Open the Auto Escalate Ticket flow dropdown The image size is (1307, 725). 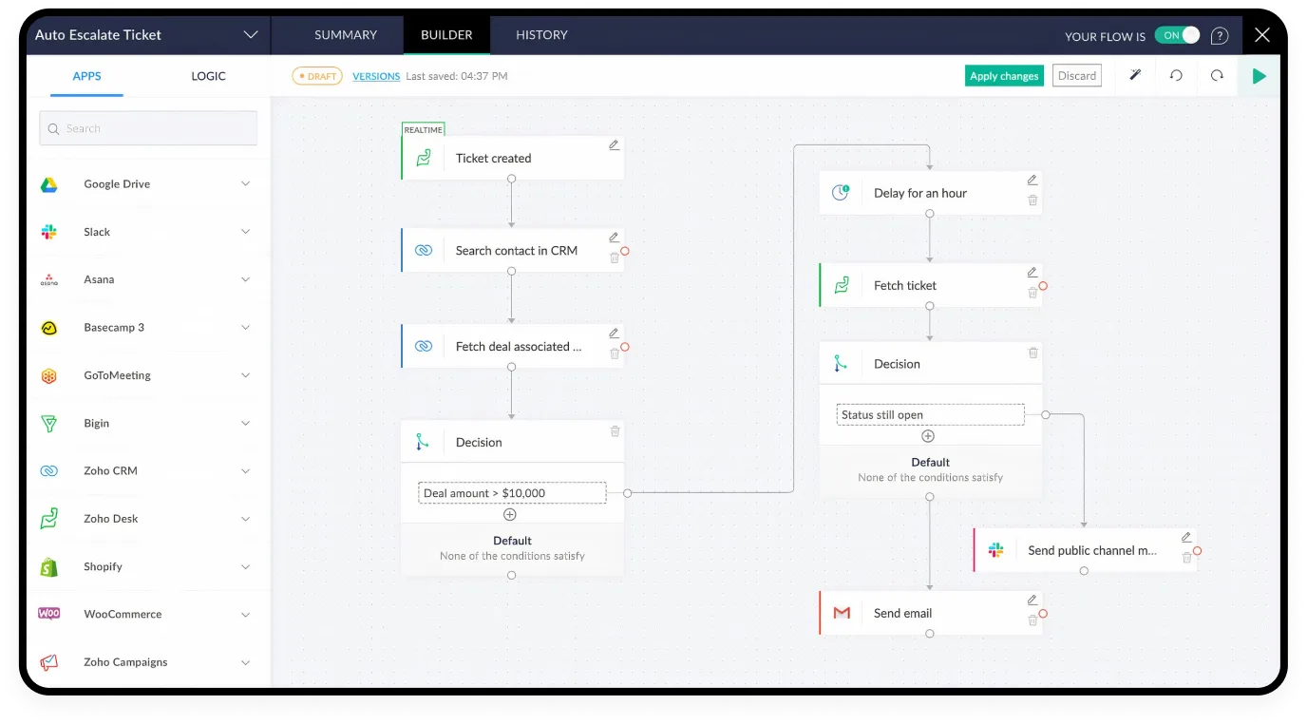click(250, 35)
